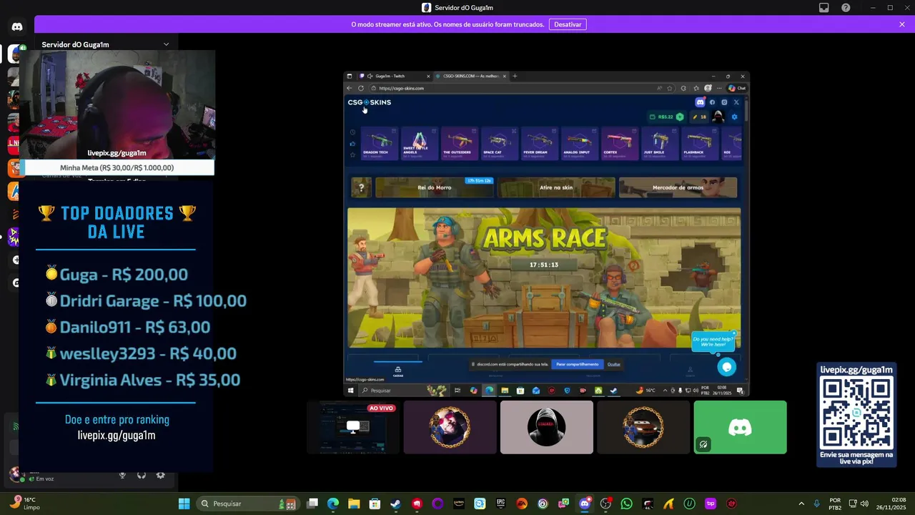This screenshot has height=515, width=915.
Task: Select thumbs-up best drops filter icon
Action: (x=352, y=144)
